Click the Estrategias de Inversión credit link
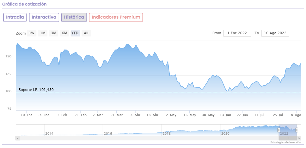 point(286,142)
